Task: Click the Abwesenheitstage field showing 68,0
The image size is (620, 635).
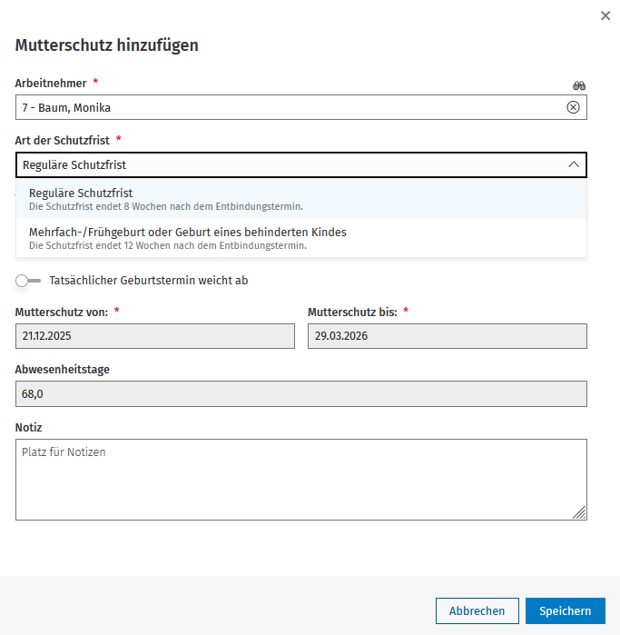Action: (x=301, y=393)
